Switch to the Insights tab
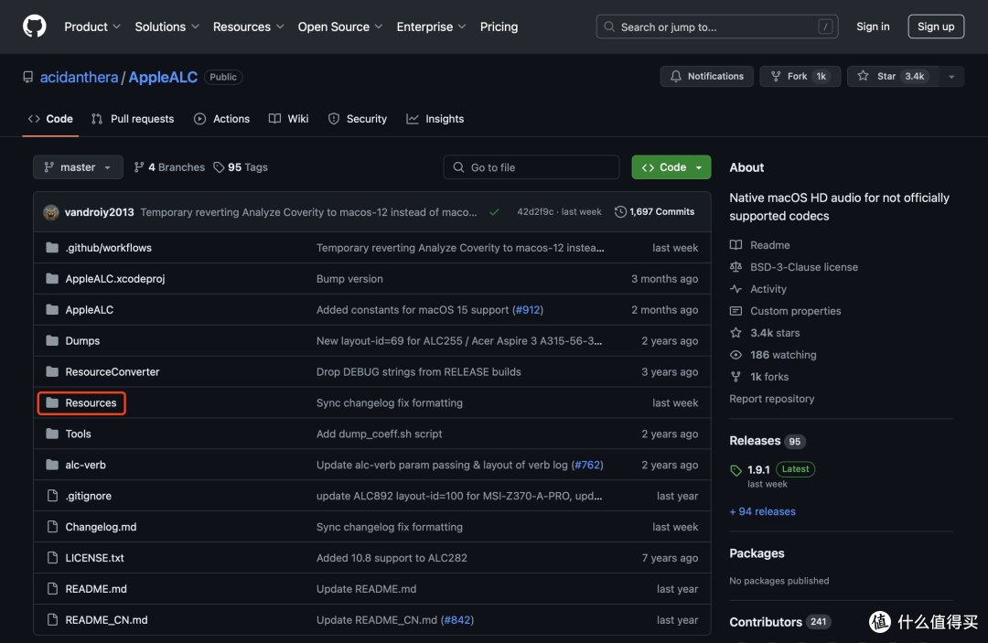This screenshot has height=643, width=988. 435,118
